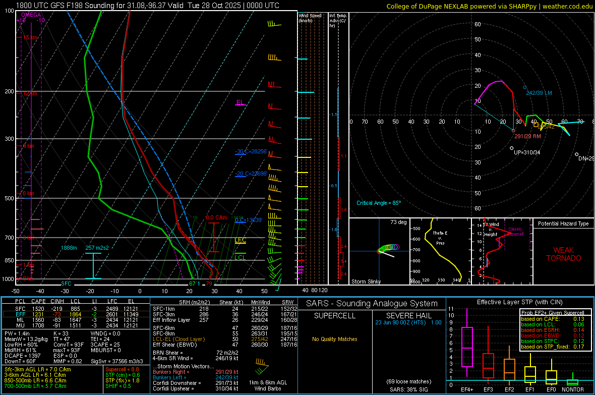
Task: Select the MU parcel row
Action: (76, 325)
